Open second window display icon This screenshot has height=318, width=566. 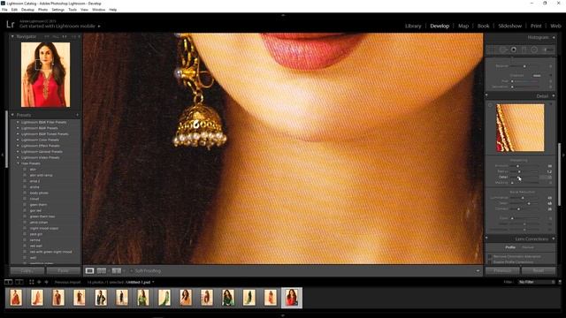19,282
